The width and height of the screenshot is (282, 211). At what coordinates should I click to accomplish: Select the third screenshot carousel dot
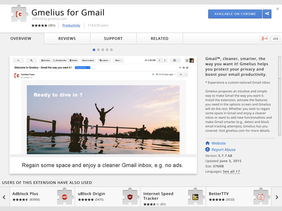[103, 50]
